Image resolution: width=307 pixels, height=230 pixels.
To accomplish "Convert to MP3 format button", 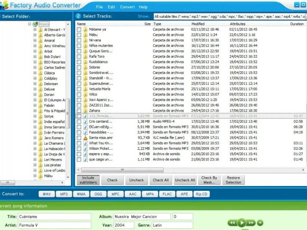I will 64,194.
